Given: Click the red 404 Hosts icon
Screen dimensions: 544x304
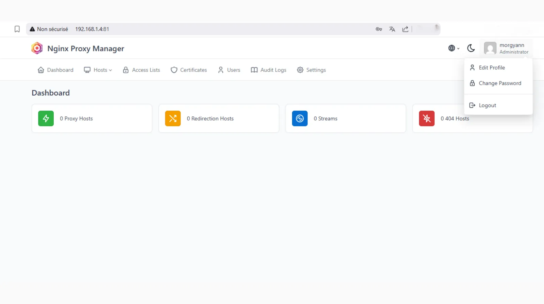Looking at the screenshot, I should click(426, 118).
